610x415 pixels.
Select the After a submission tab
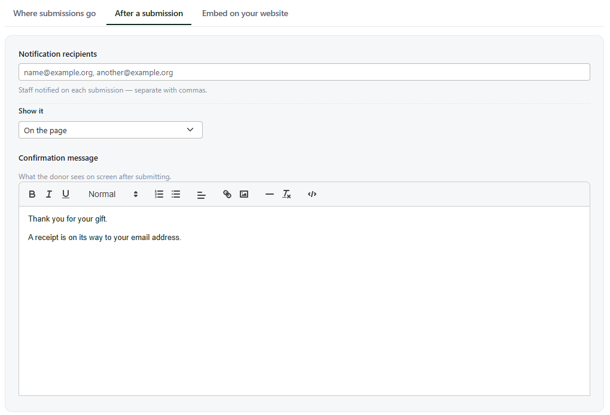[148, 13]
